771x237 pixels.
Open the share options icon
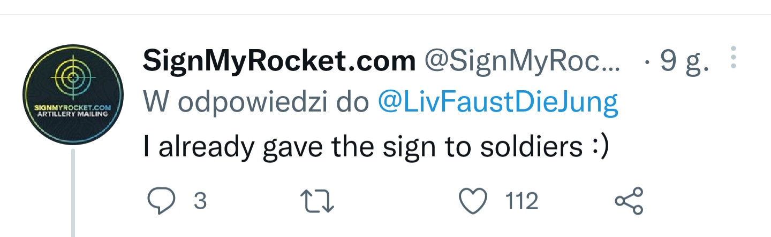point(629,202)
